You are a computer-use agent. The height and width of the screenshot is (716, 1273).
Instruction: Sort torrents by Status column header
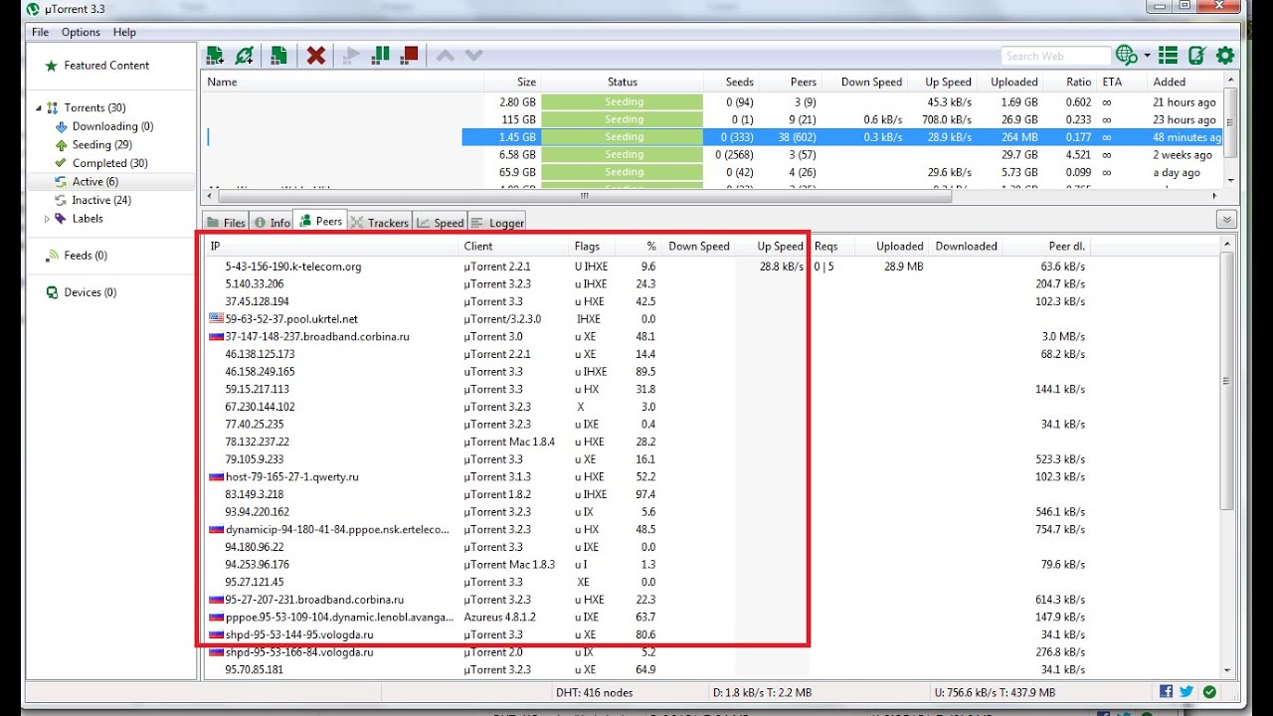point(623,83)
